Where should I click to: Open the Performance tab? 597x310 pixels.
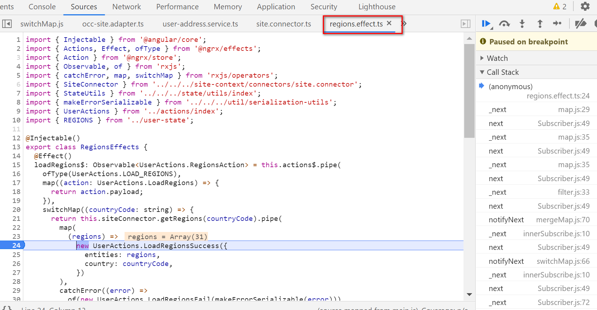coord(177,7)
